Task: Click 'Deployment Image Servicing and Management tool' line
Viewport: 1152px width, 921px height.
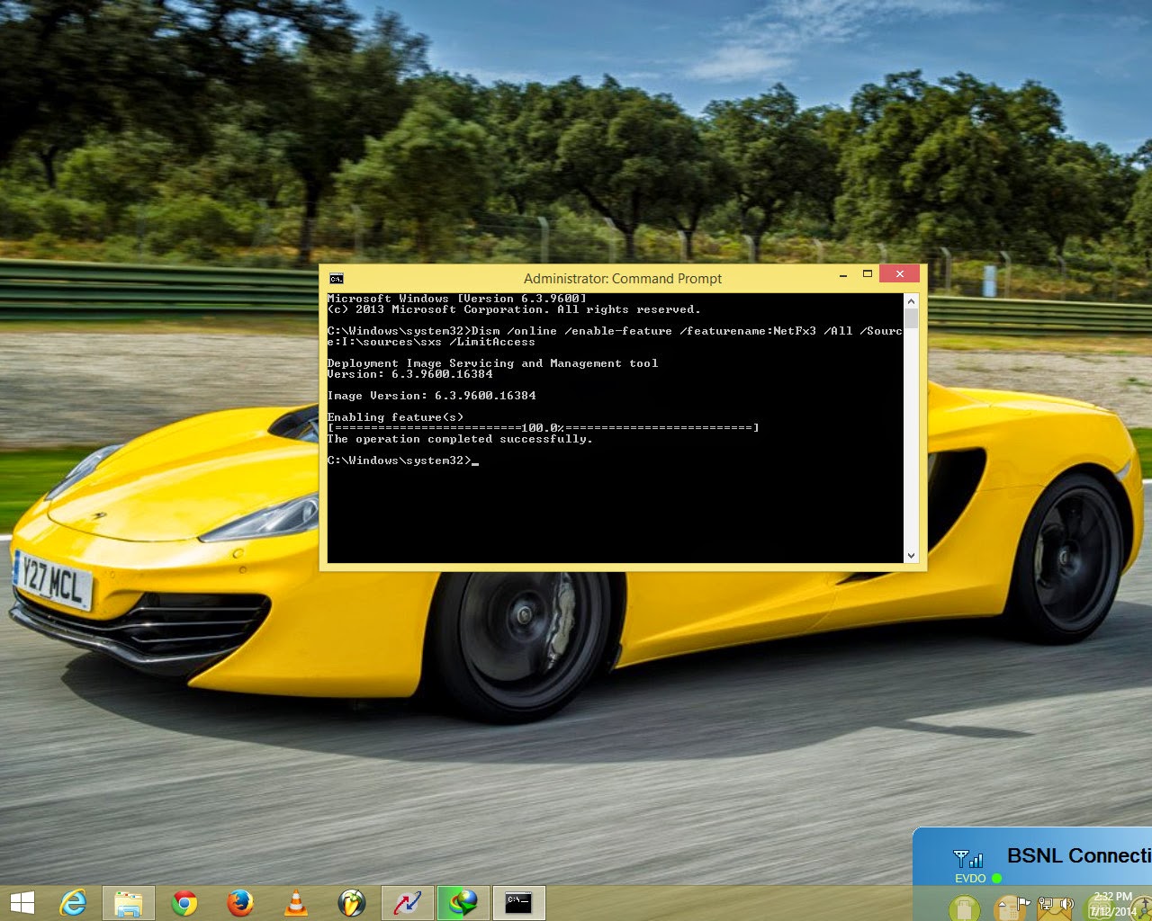Action: tap(493, 363)
